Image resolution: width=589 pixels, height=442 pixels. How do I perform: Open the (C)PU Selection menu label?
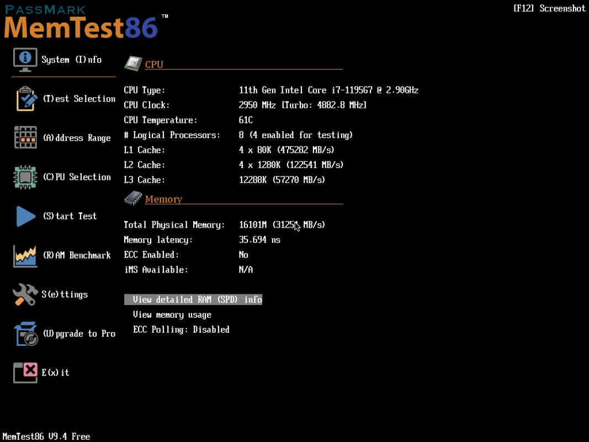pos(77,177)
